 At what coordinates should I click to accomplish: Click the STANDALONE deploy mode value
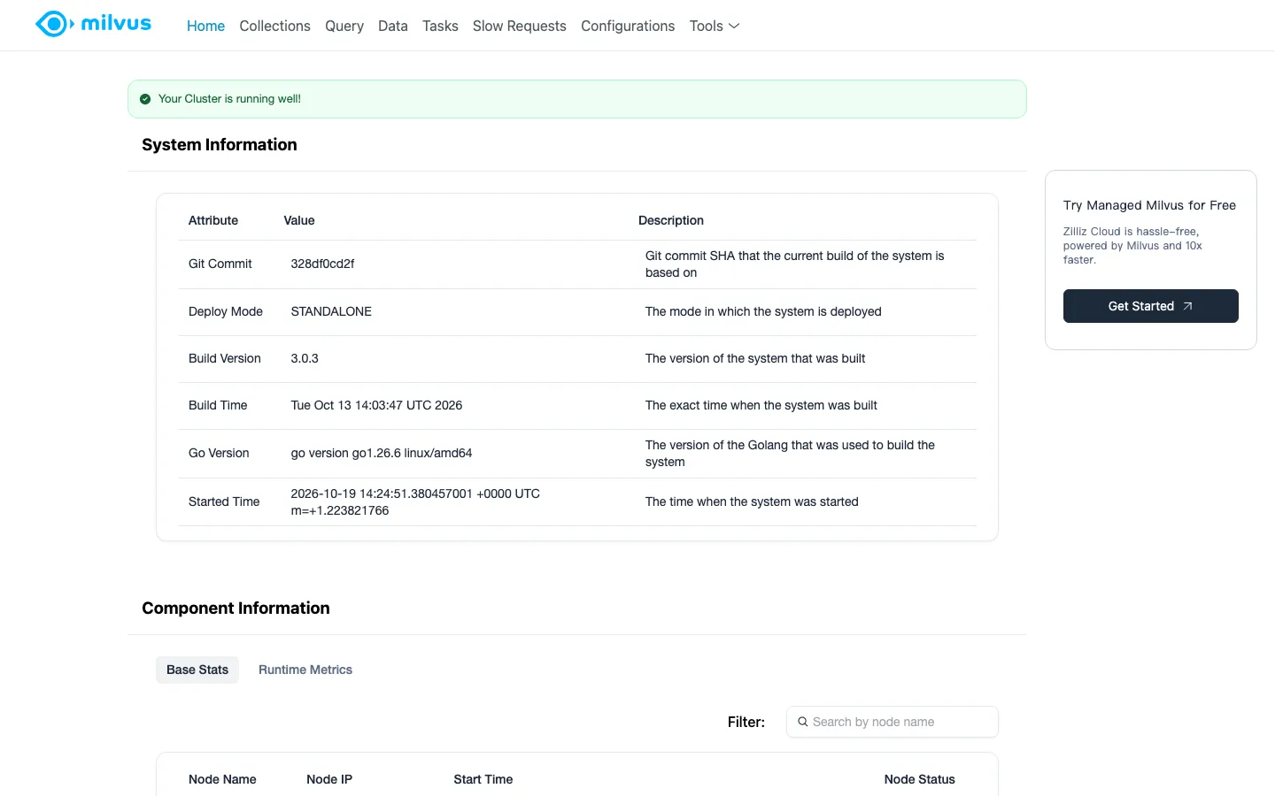click(x=331, y=311)
